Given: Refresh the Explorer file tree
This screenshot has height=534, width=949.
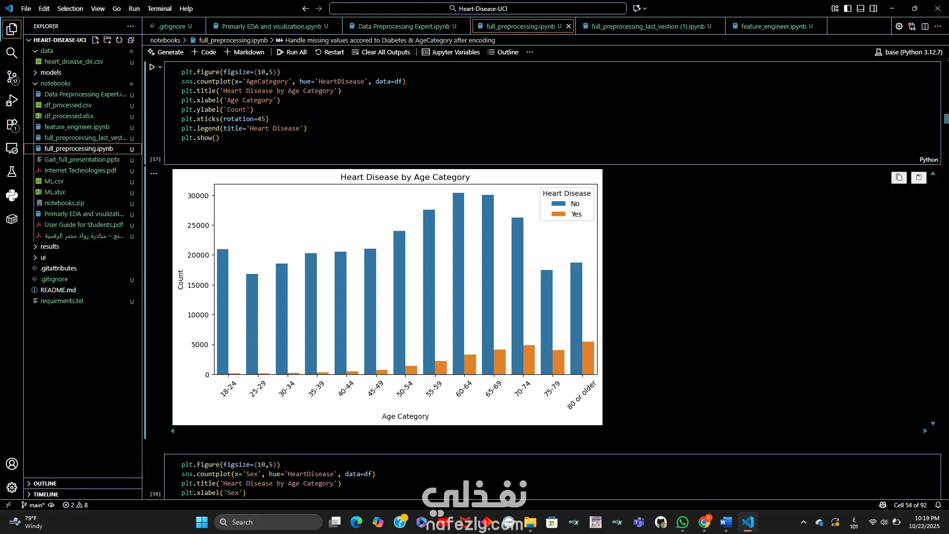Looking at the screenshot, I should tap(119, 40).
